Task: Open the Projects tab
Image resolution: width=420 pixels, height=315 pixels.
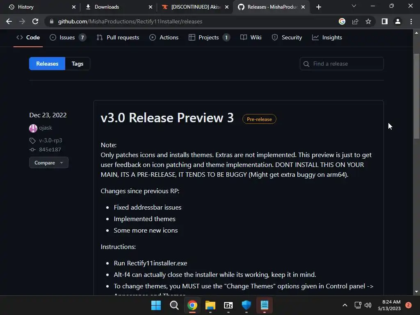Action: [209, 37]
